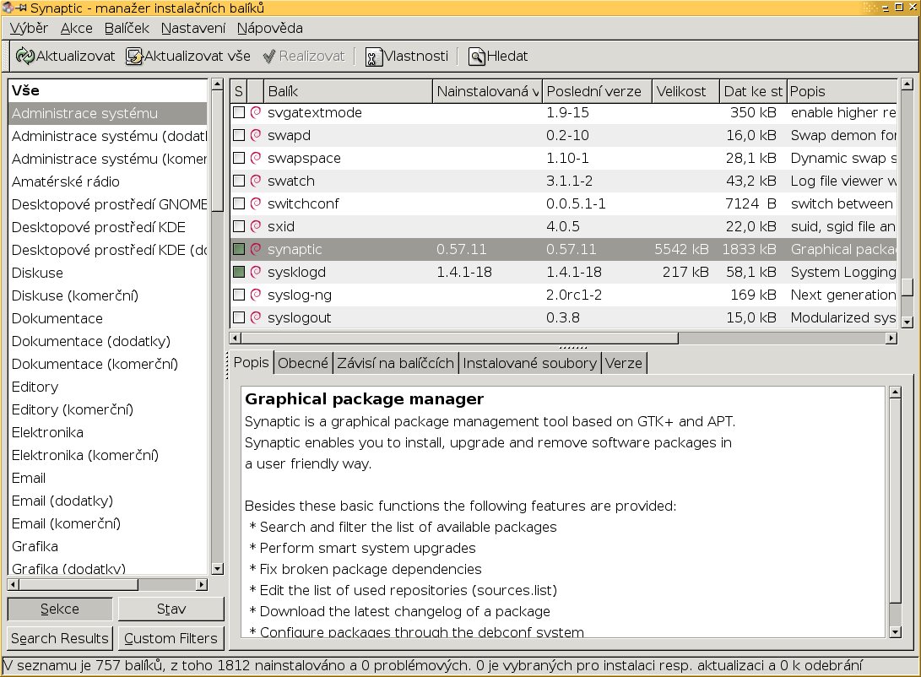This screenshot has width=921, height=677.
Task: Select the Grafika section
Action: click(x=108, y=547)
